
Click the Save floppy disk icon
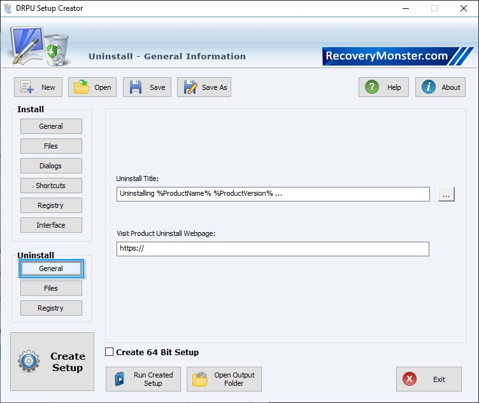[x=135, y=87]
